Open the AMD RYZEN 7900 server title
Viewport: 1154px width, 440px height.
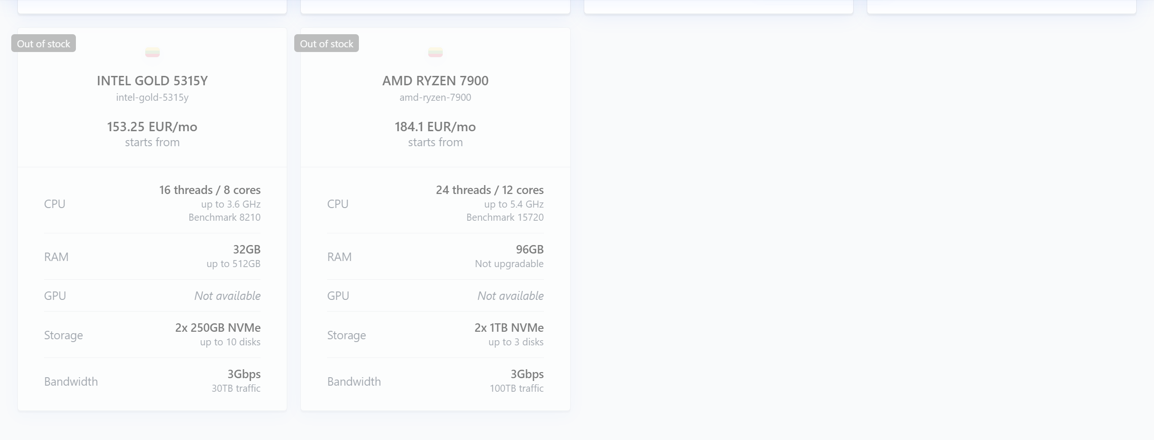(435, 81)
